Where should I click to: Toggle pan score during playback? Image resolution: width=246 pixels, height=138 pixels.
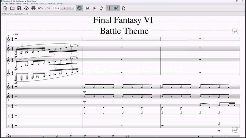116,8
